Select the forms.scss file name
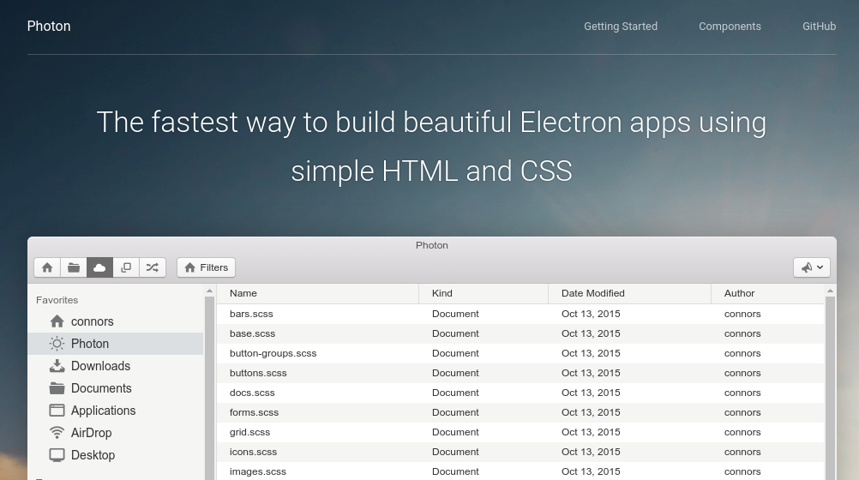859x480 pixels. [x=254, y=412]
